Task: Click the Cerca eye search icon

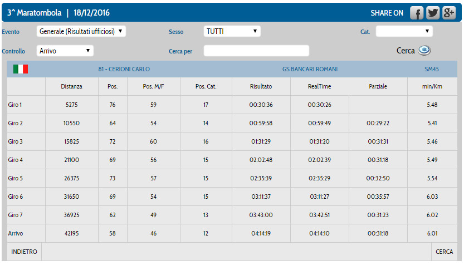Action: (424, 50)
